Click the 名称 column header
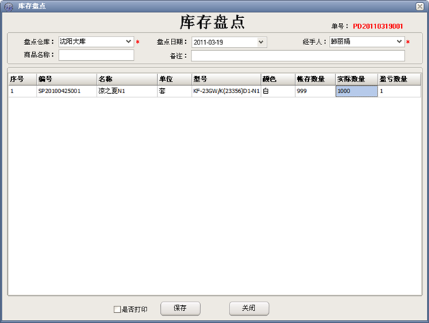Image resolution: width=429 pixels, height=323 pixels. (126, 79)
